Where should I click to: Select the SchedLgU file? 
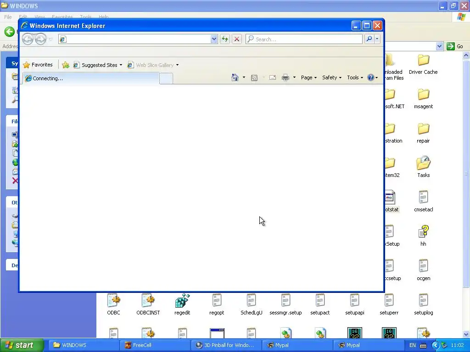pos(251,305)
